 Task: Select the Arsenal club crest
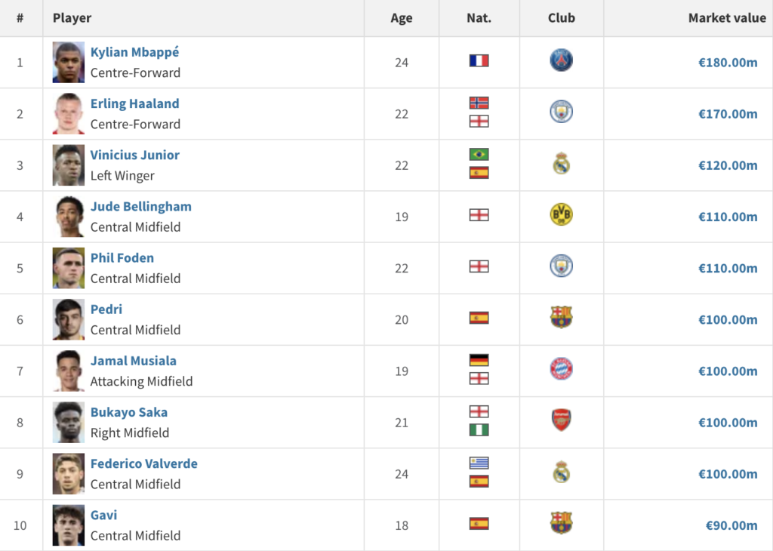561,420
